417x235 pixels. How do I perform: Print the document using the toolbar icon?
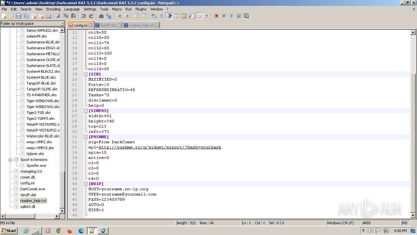point(49,16)
